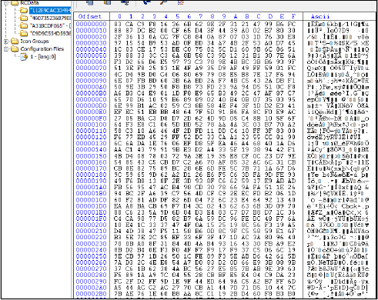The image size is (378, 300).
Task: Click offset row 00000130
Action: click(x=91, y=143)
